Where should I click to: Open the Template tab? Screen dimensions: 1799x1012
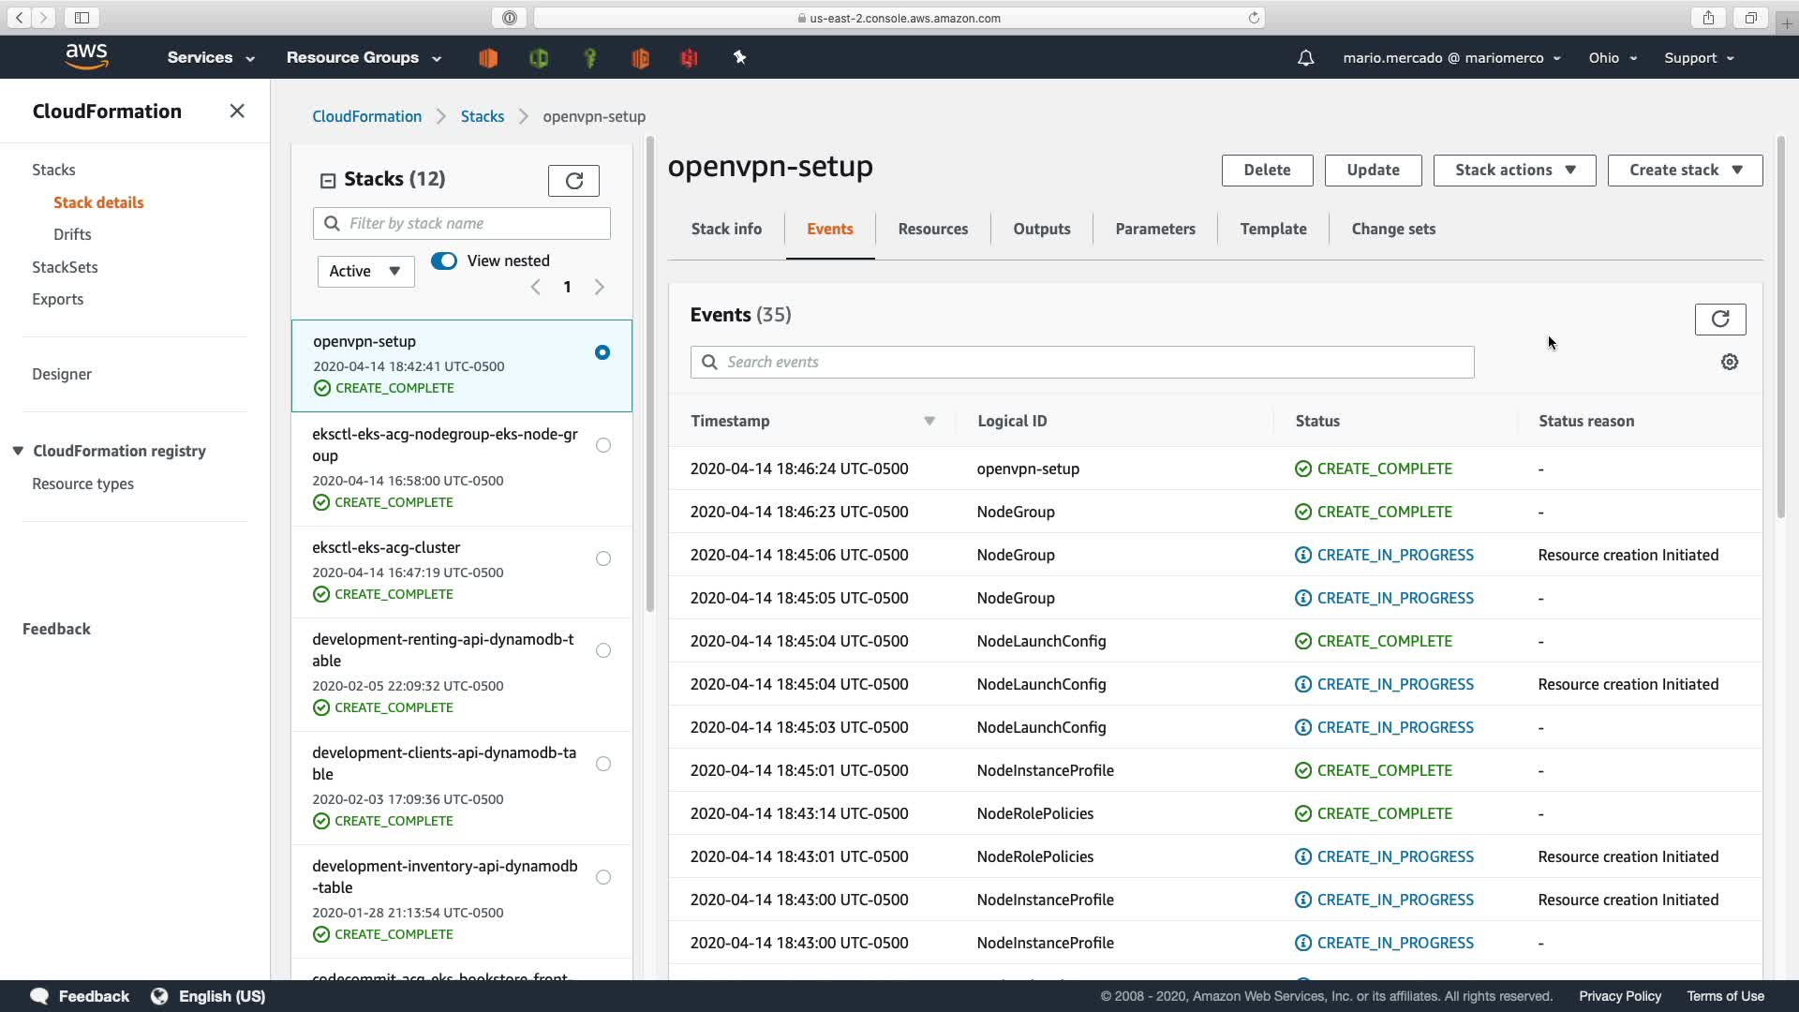(x=1272, y=229)
